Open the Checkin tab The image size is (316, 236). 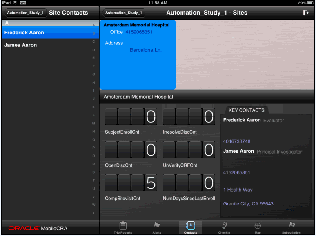coord(224,228)
